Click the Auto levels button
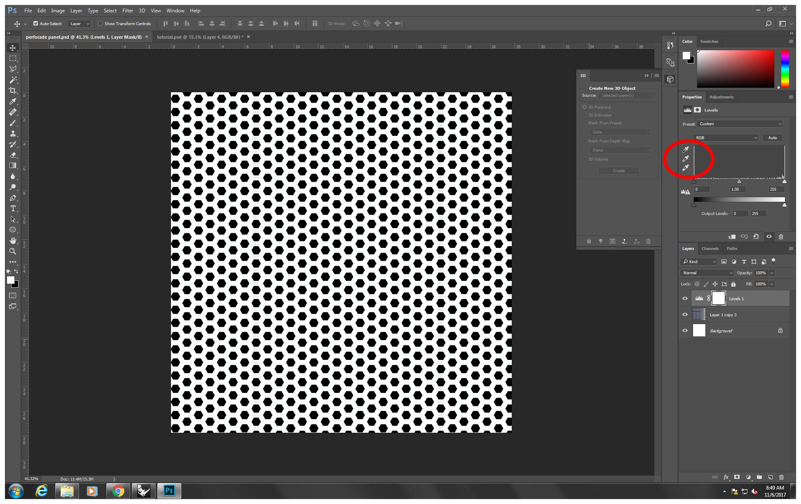 click(x=772, y=138)
